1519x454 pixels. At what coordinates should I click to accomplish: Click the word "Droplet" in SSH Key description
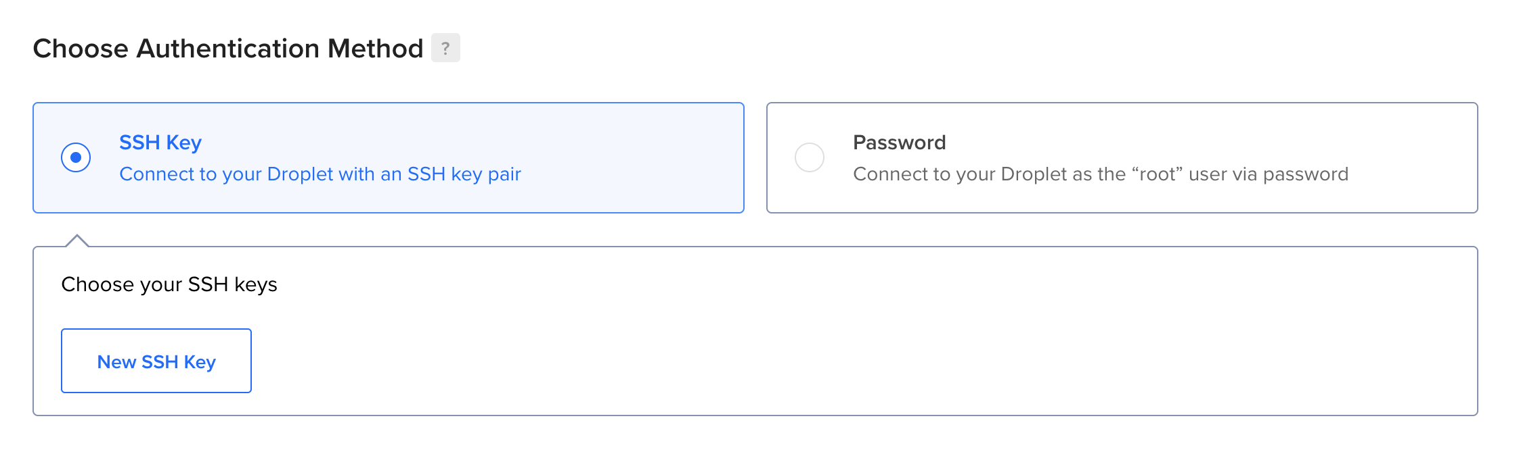coord(300,174)
